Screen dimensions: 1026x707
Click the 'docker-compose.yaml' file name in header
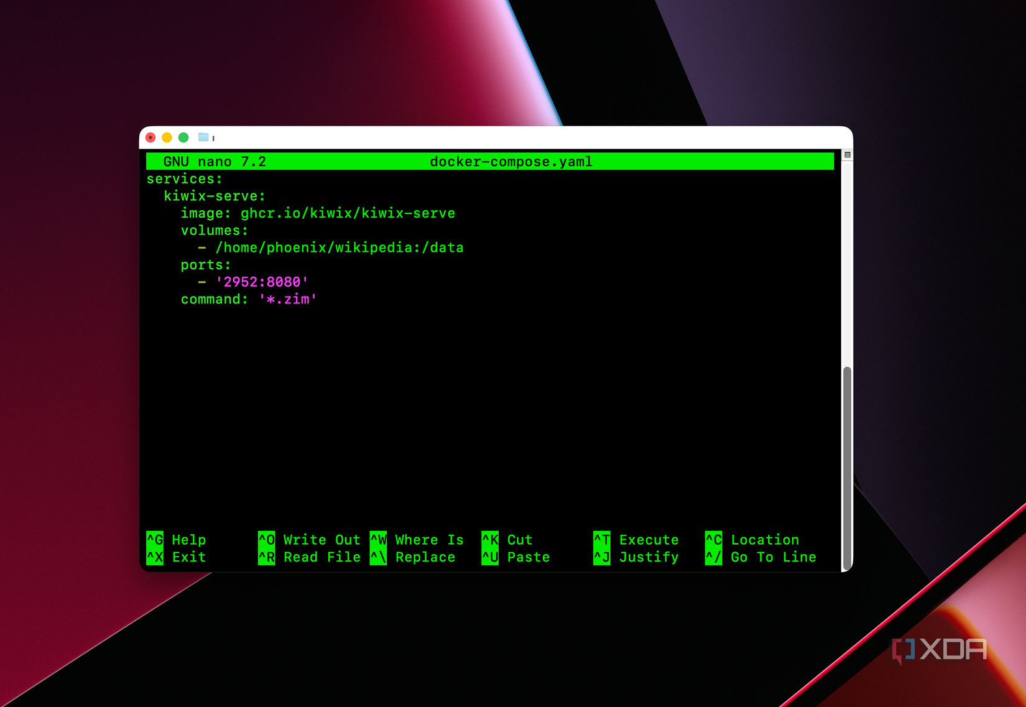tap(511, 162)
